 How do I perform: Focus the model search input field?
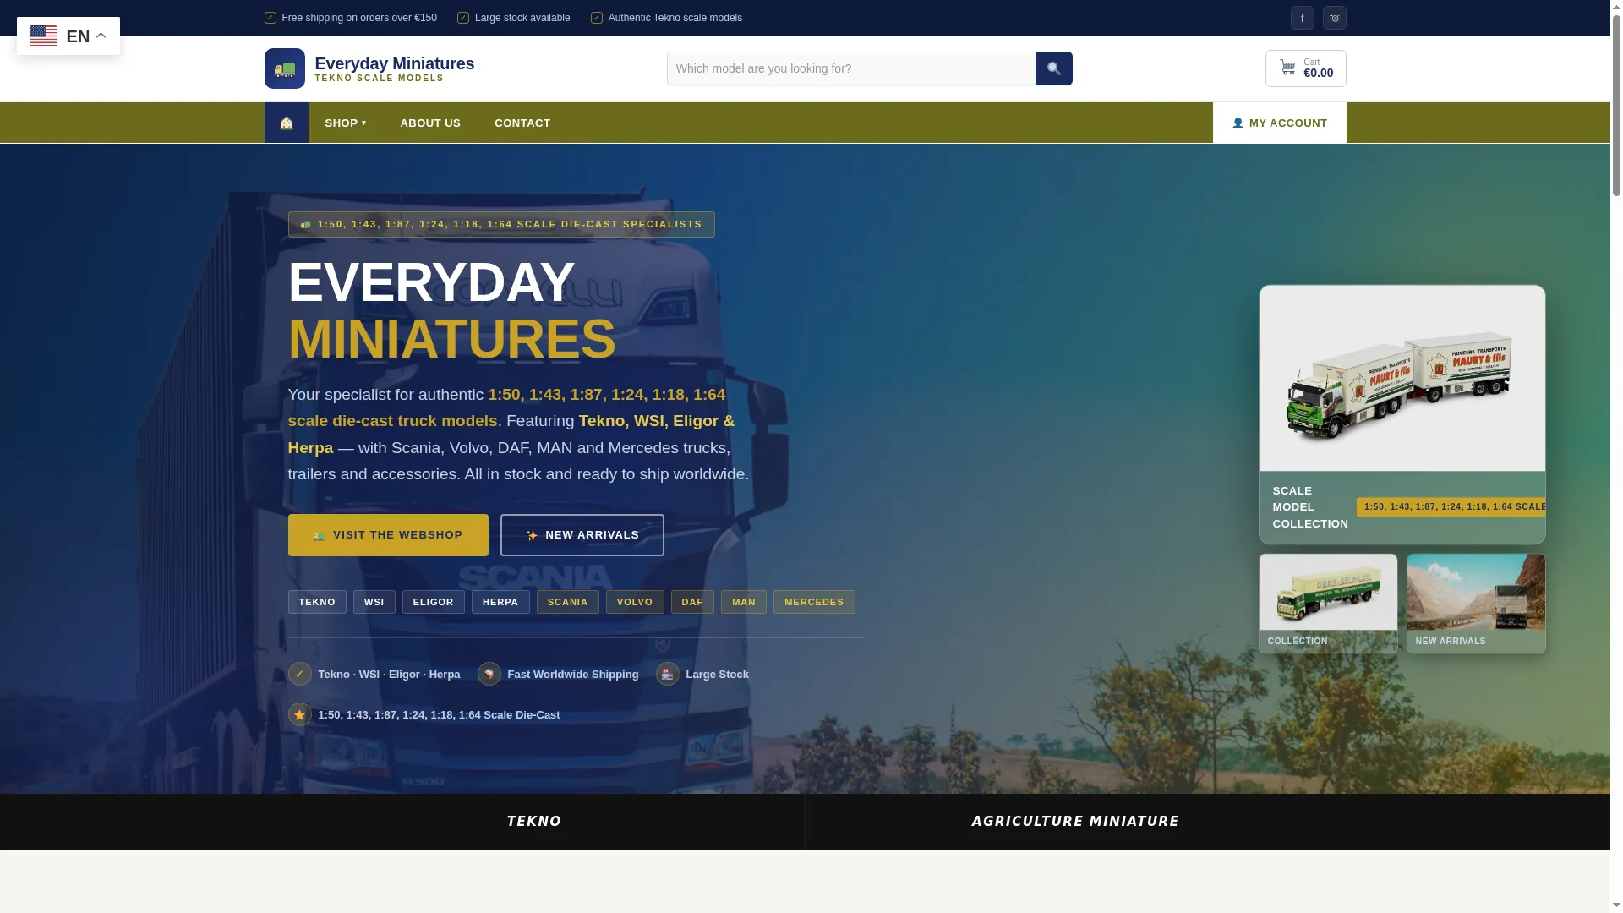point(850,68)
